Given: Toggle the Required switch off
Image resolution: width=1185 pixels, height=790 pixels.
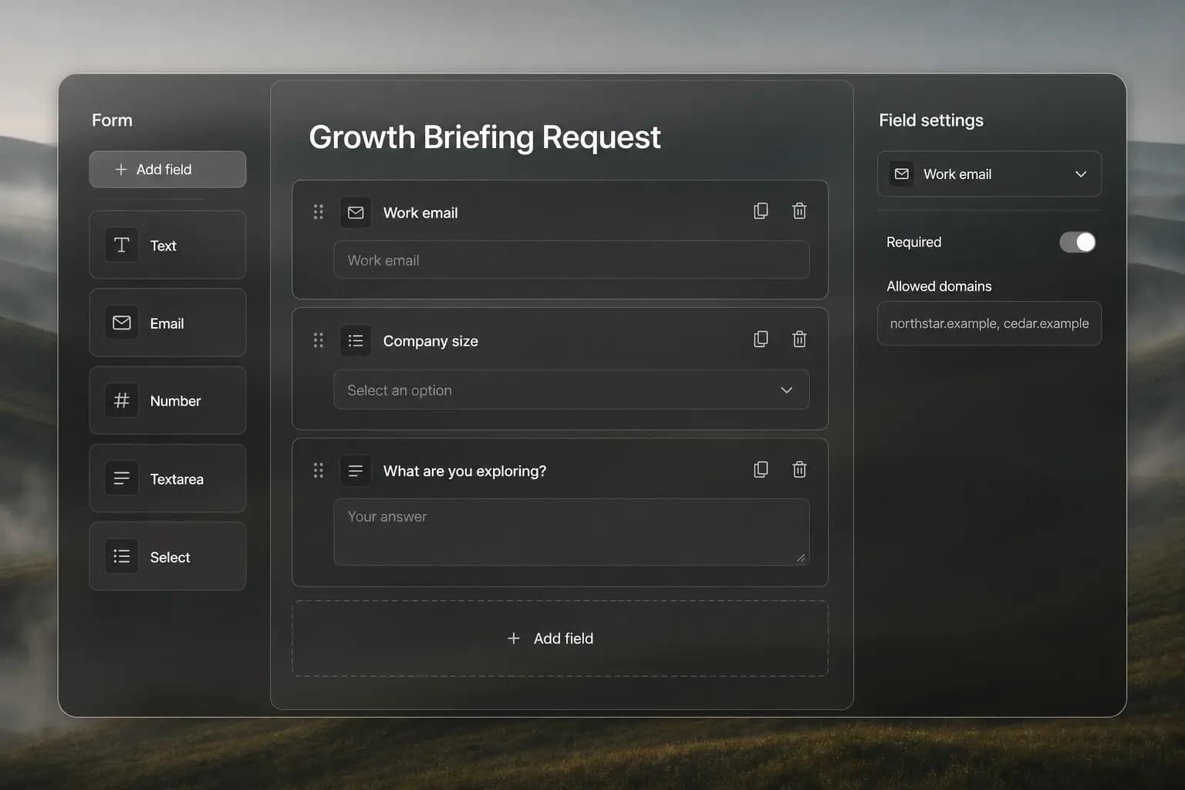Looking at the screenshot, I should pyautogui.click(x=1077, y=242).
